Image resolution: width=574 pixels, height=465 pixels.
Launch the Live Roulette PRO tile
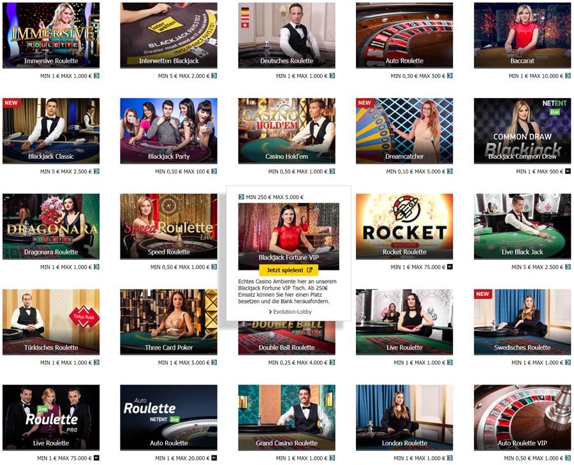click(51, 417)
